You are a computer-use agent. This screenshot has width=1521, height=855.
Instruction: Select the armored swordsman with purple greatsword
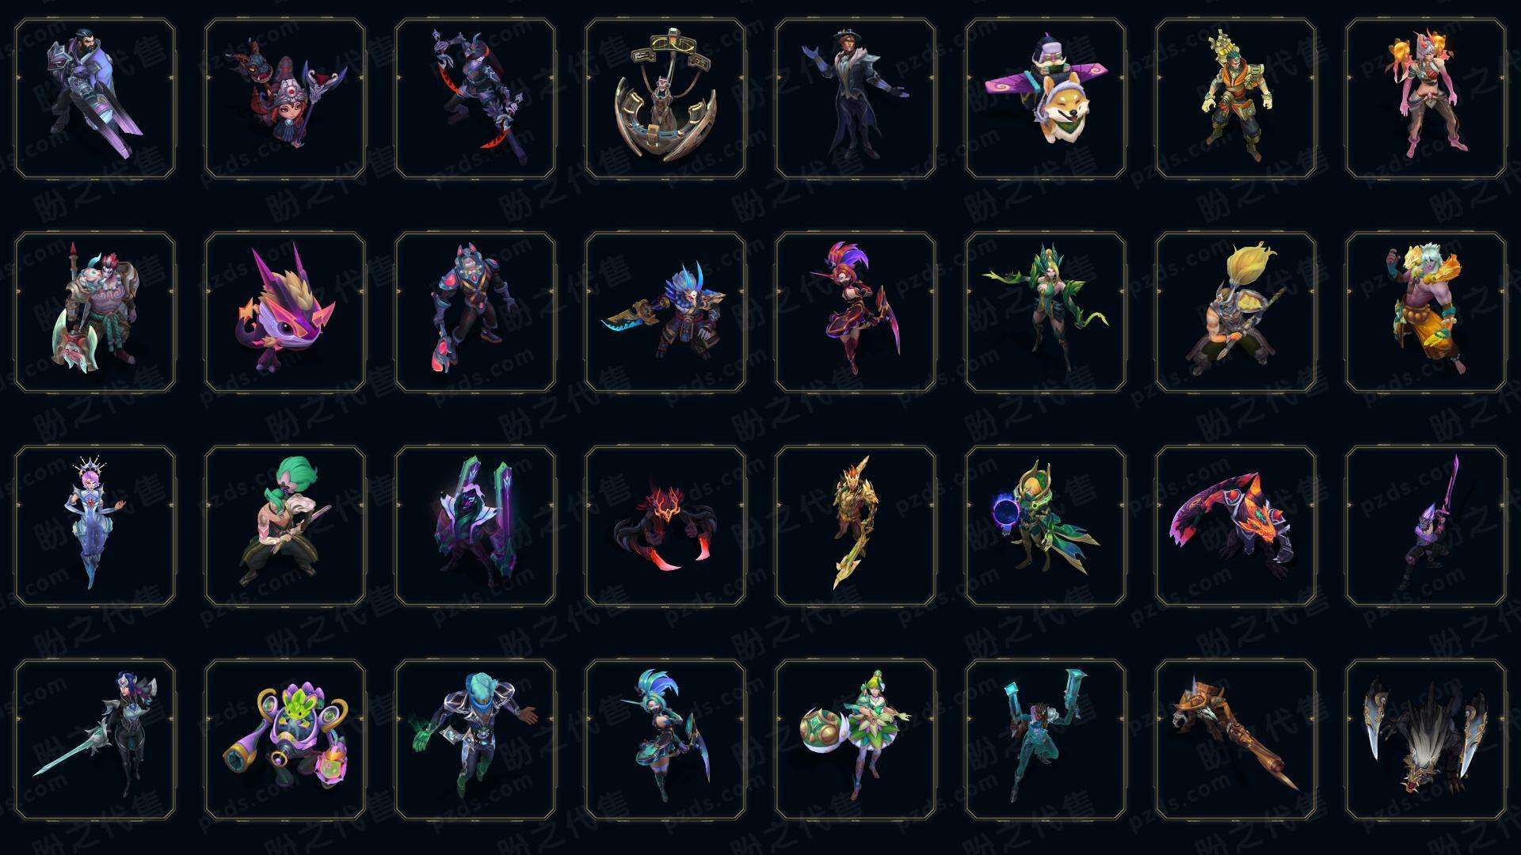(95, 99)
